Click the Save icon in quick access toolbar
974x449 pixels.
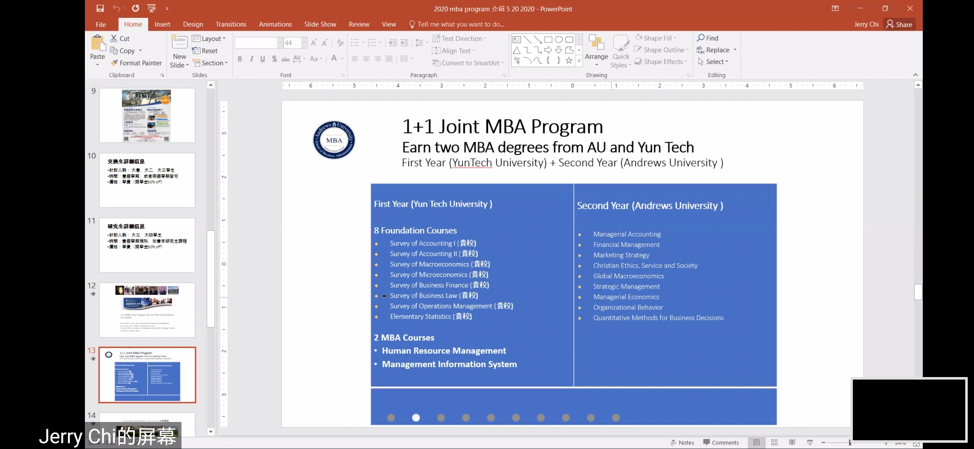click(x=100, y=8)
